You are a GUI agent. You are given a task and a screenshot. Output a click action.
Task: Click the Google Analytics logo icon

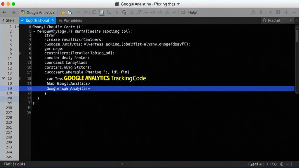coord(23,12)
